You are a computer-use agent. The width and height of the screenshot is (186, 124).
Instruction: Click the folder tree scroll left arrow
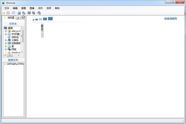5,55
